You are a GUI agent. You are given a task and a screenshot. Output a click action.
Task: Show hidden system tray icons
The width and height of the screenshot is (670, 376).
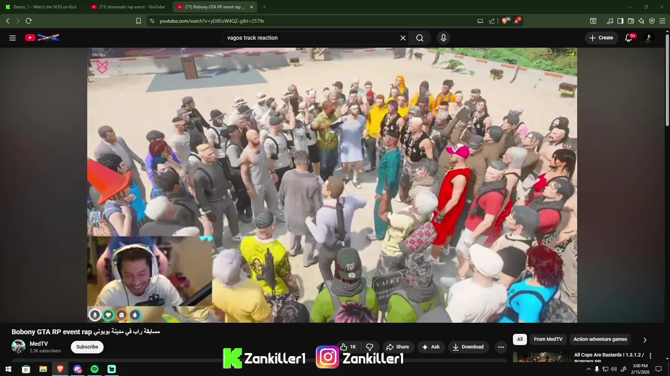(588, 369)
